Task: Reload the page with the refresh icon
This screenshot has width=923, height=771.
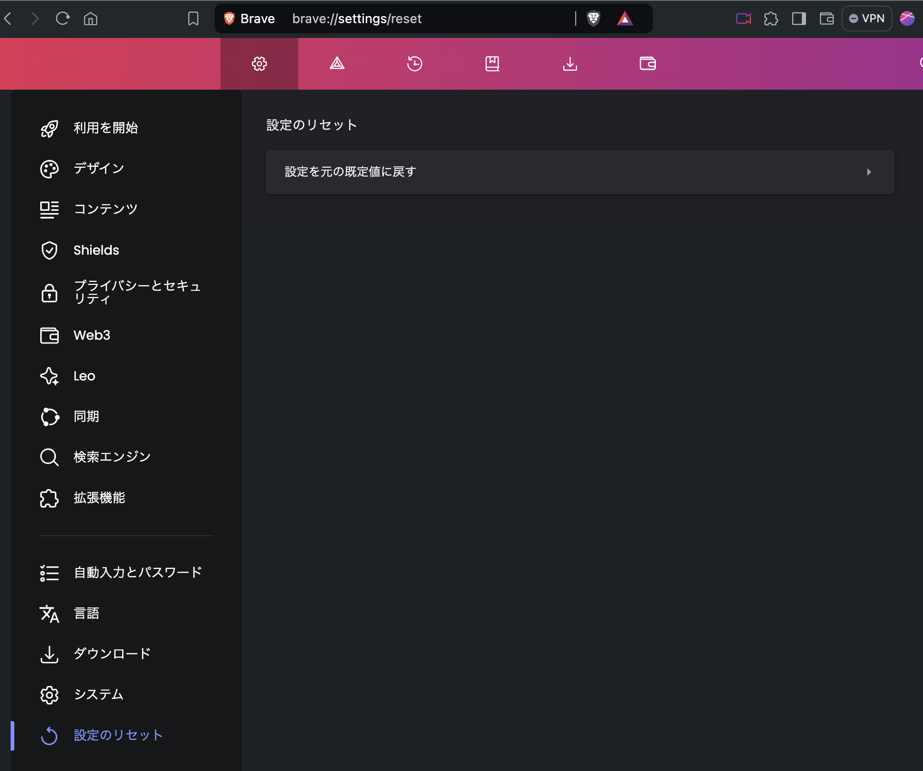Action: [62, 18]
